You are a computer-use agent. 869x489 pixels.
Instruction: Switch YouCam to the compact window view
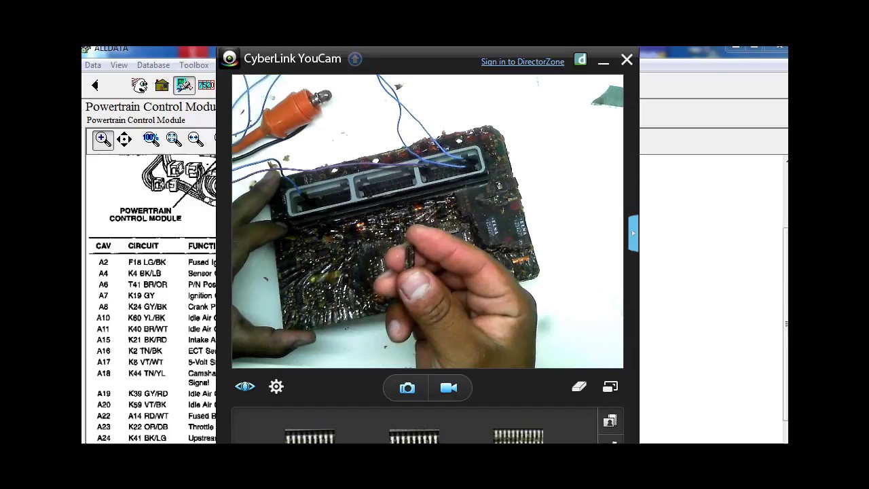610,386
